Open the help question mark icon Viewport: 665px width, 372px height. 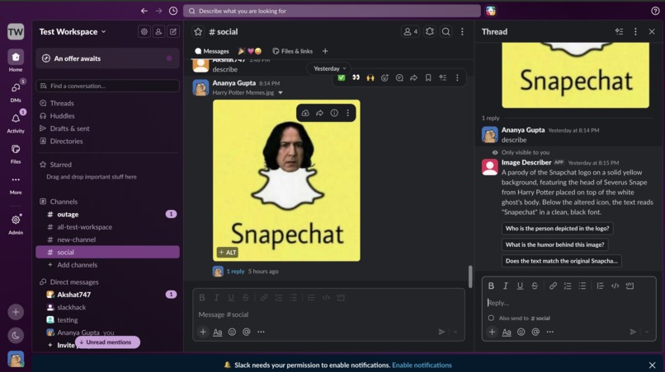pos(655,11)
